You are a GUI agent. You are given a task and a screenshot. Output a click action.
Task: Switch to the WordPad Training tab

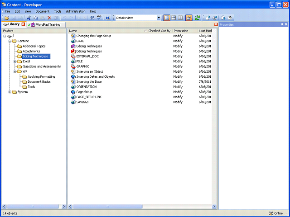[46, 24]
